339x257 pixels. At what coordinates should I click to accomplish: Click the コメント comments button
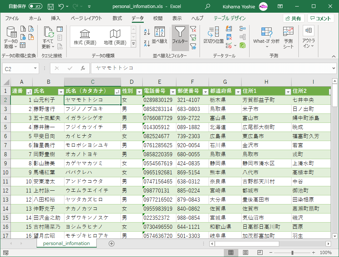321,18
